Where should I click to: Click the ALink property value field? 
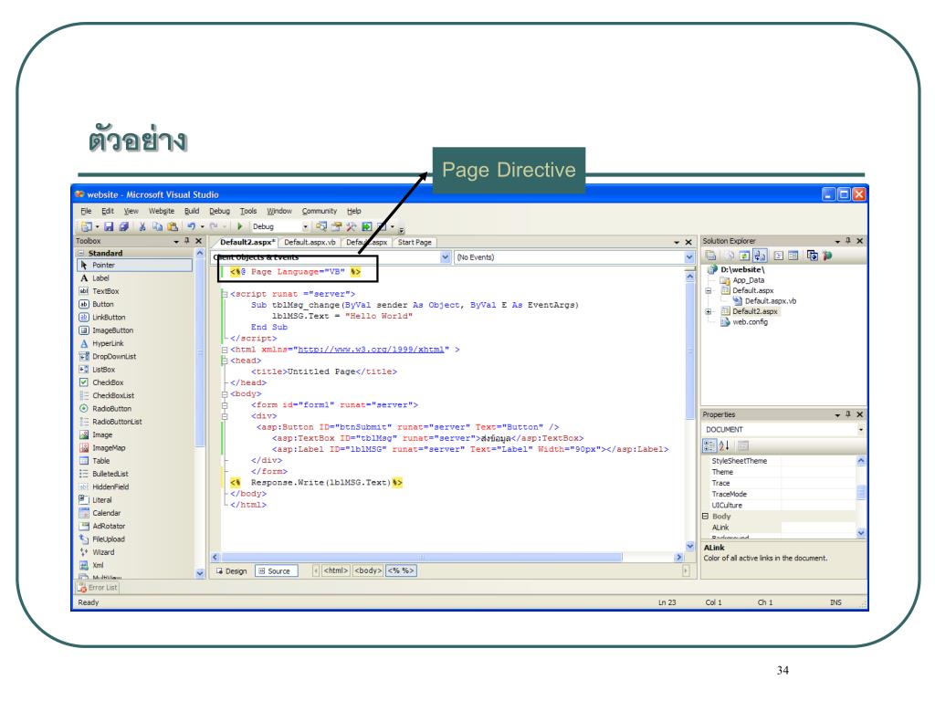pos(818,528)
